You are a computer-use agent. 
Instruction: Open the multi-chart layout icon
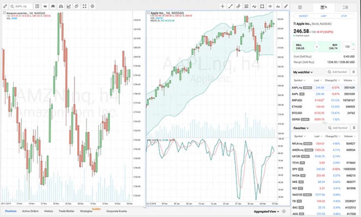[37, 6]
